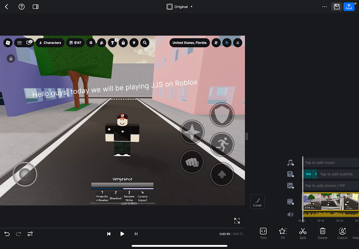Select skill 3 Decisive Strike
The width and height of the screenshot is (359, 249).
[x=129, y=196]
